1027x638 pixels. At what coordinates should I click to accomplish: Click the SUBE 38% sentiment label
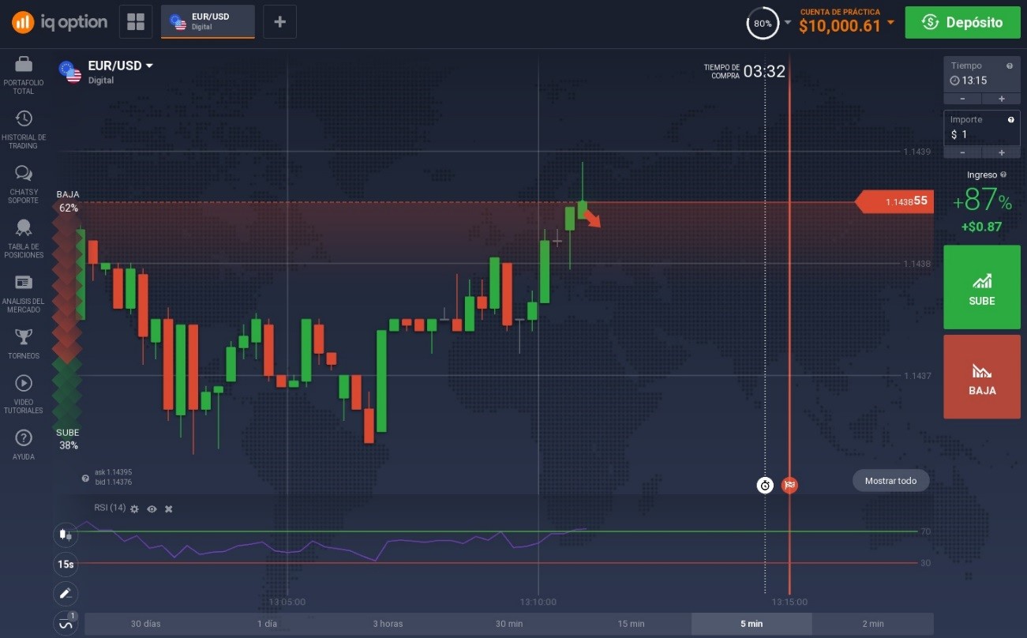68,439
